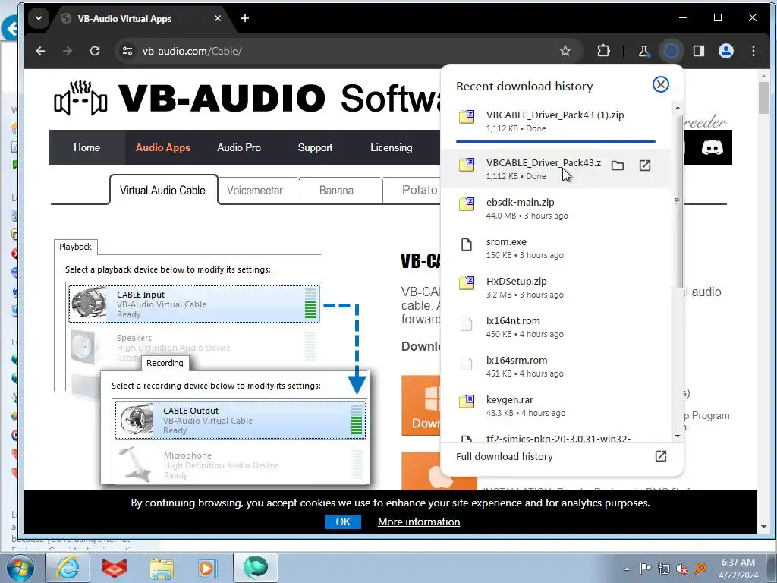Open Full download history
This screenshot has height=583, width=777.
[x=562, y=456]
